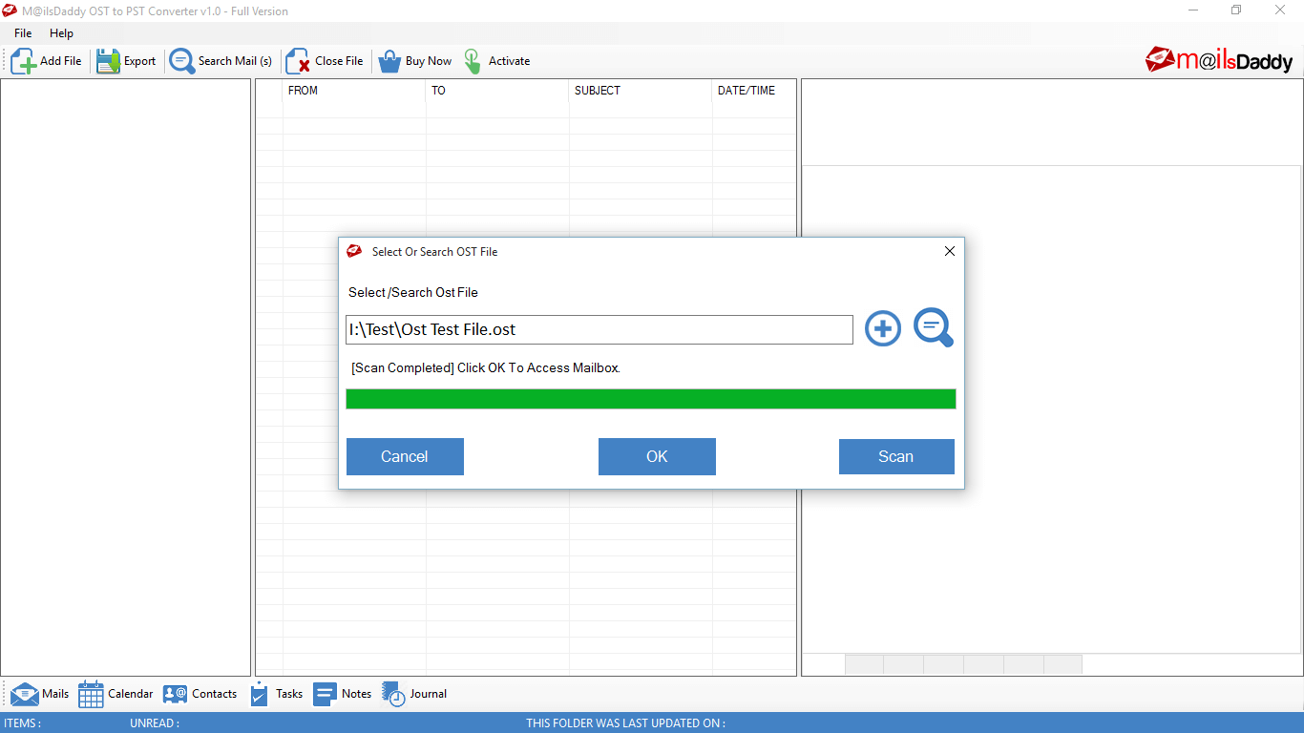Minimize the MailsDaddy application window

(1193, 10)
